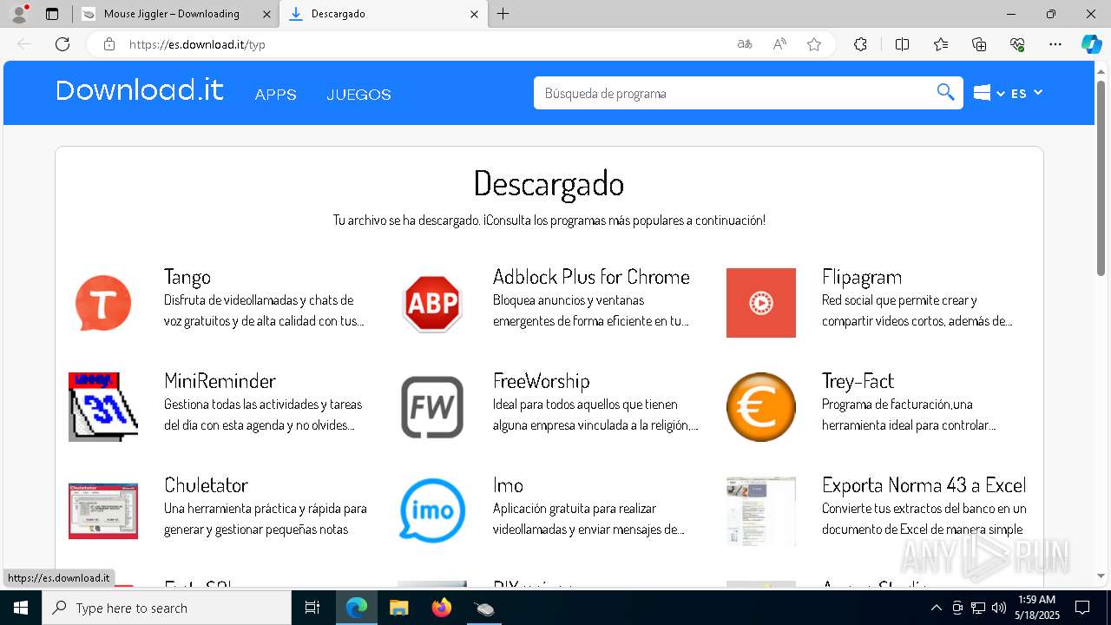Open Edge Settings and more menu
This screenshot has width=1111, height=625.
click(1055, 44)
